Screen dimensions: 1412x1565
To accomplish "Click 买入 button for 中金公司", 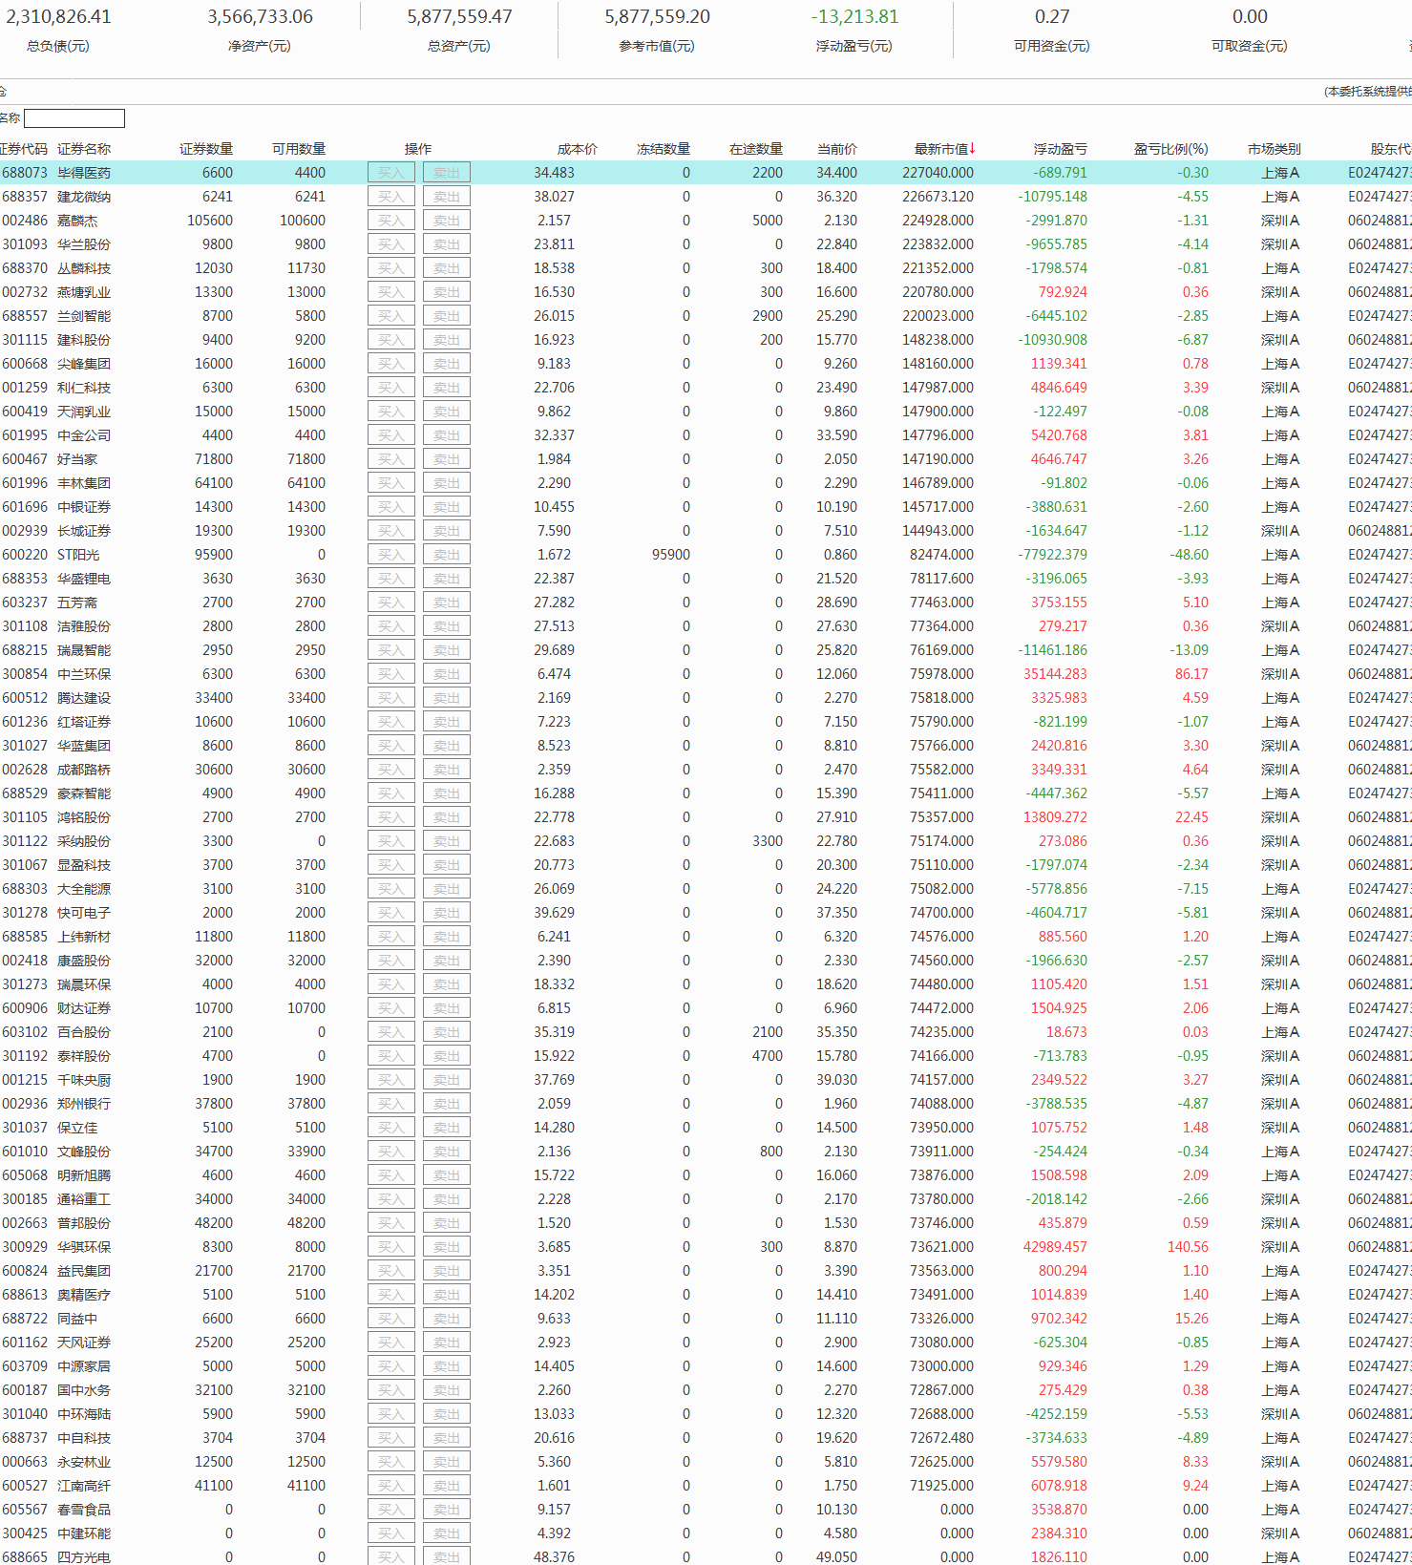I will coord(391,435).
